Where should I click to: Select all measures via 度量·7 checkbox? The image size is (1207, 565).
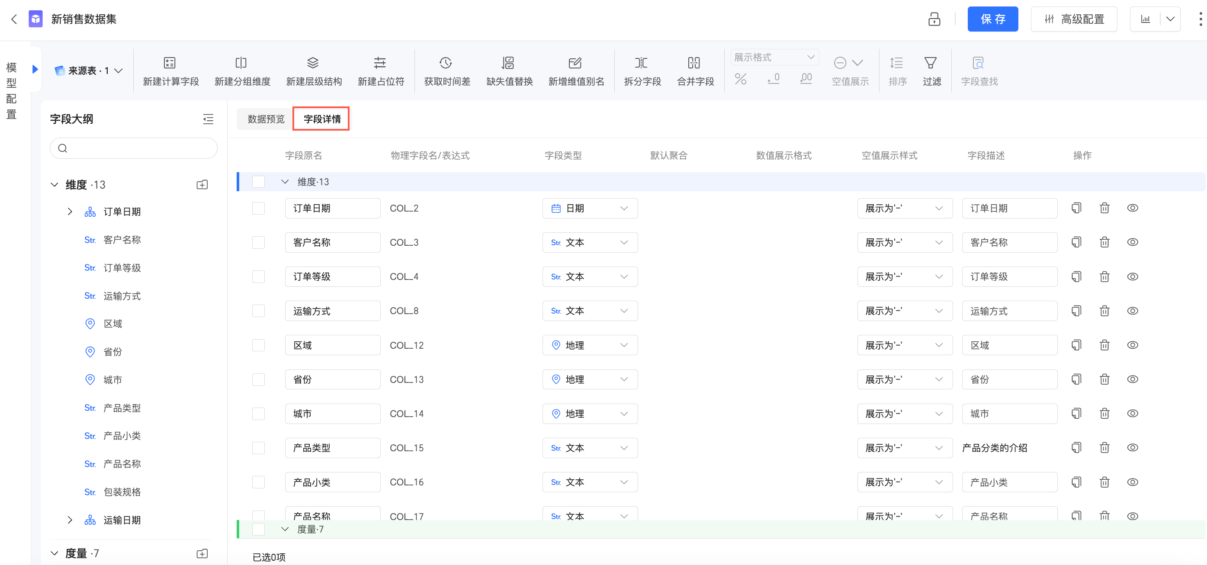click(258, 530)
